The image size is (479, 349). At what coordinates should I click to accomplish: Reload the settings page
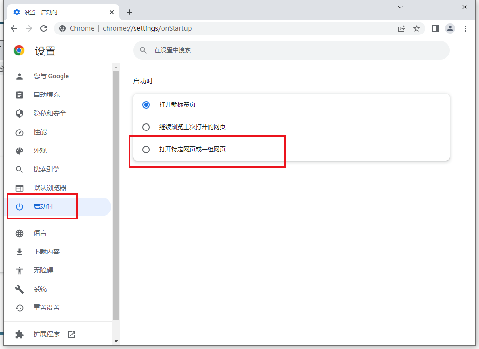[x=44, y=28]
